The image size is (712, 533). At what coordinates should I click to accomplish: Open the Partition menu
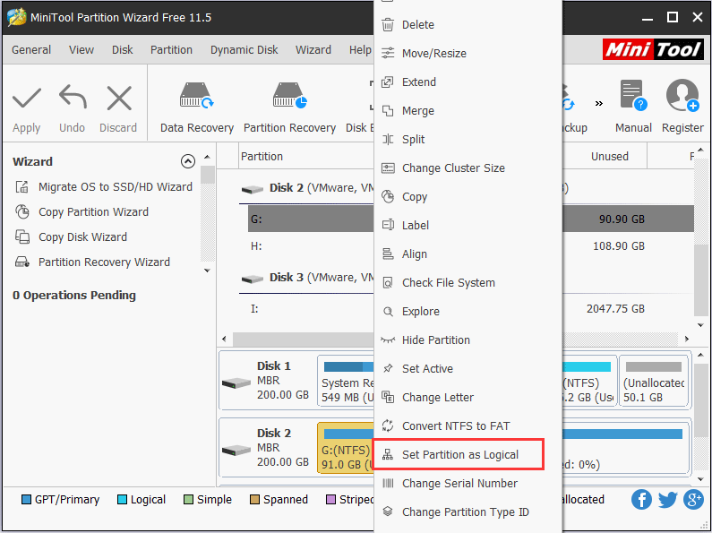(x=171, y=49)
